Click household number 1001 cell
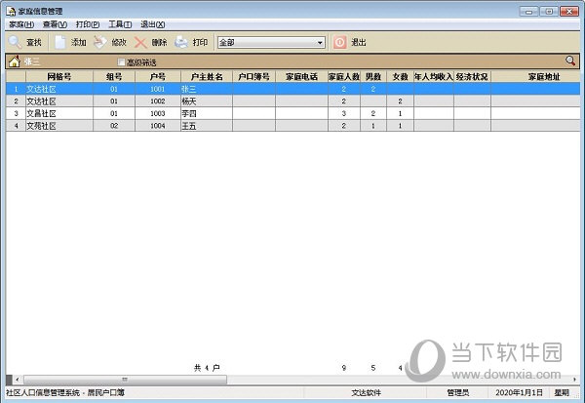Viewport: 585px width, 403px height. coord(158,89)
